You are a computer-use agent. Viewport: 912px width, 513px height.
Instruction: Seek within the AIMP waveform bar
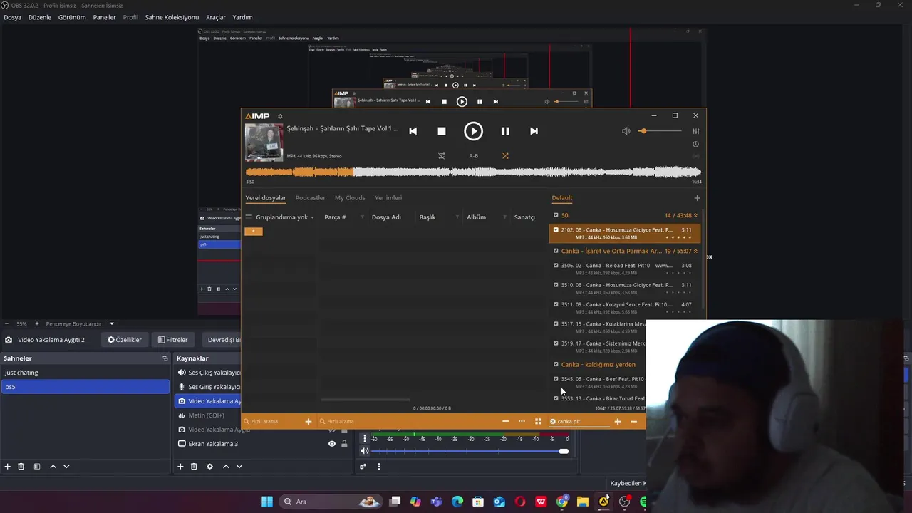473,172
